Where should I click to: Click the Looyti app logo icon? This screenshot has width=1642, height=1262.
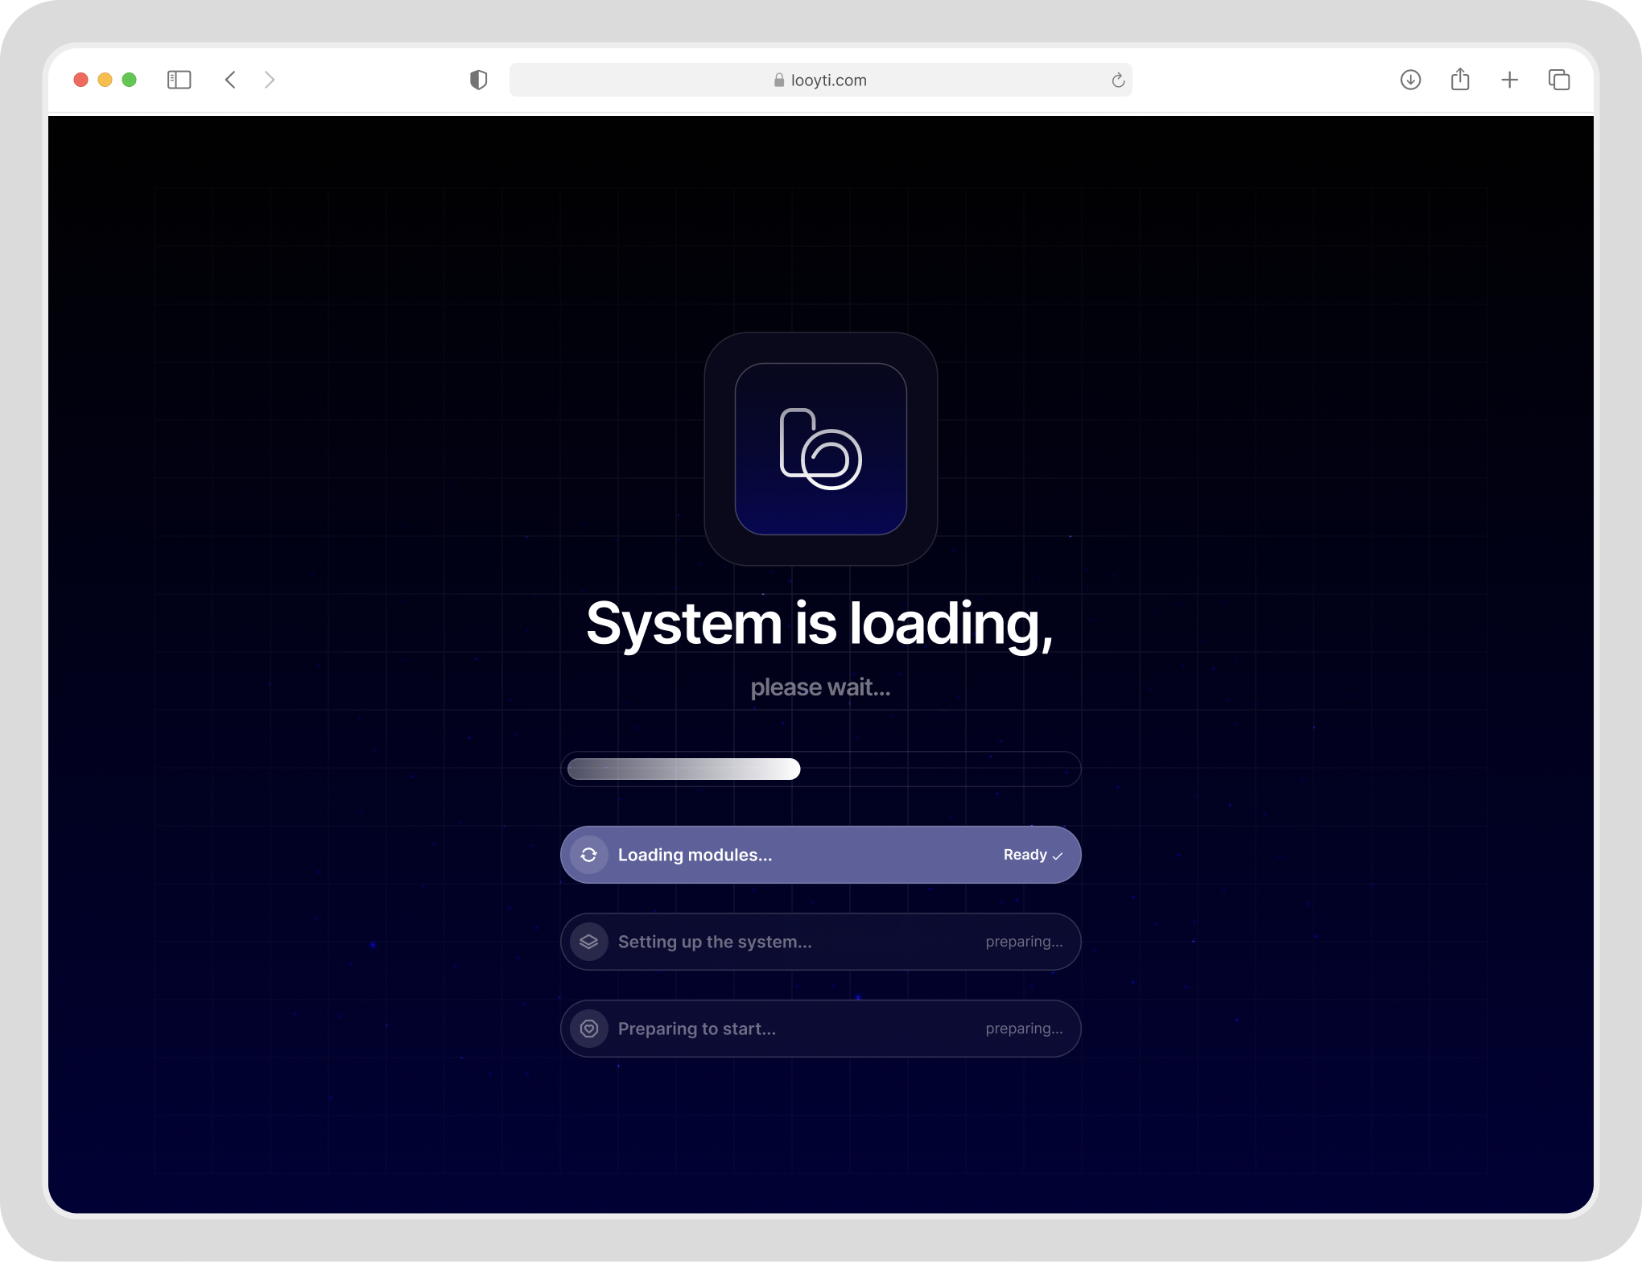click(x=820, y=449)
